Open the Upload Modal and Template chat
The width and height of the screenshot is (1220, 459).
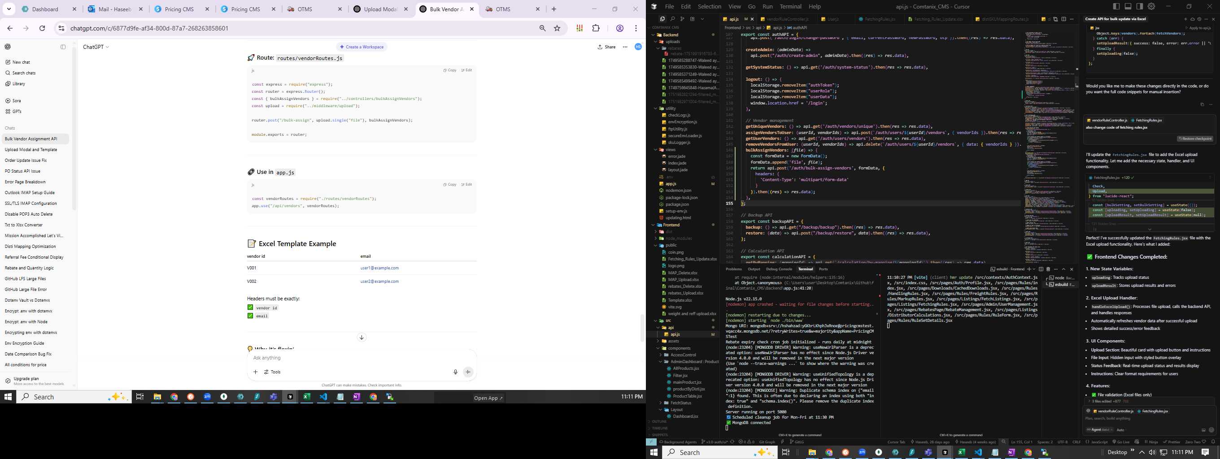(35, 150)
